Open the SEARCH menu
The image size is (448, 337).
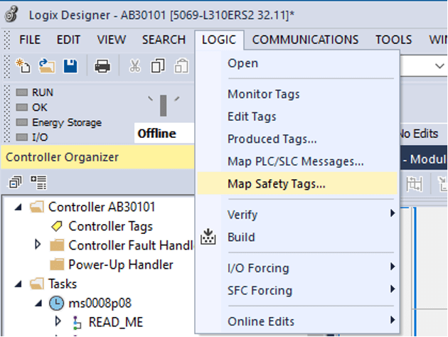(164, 40)
